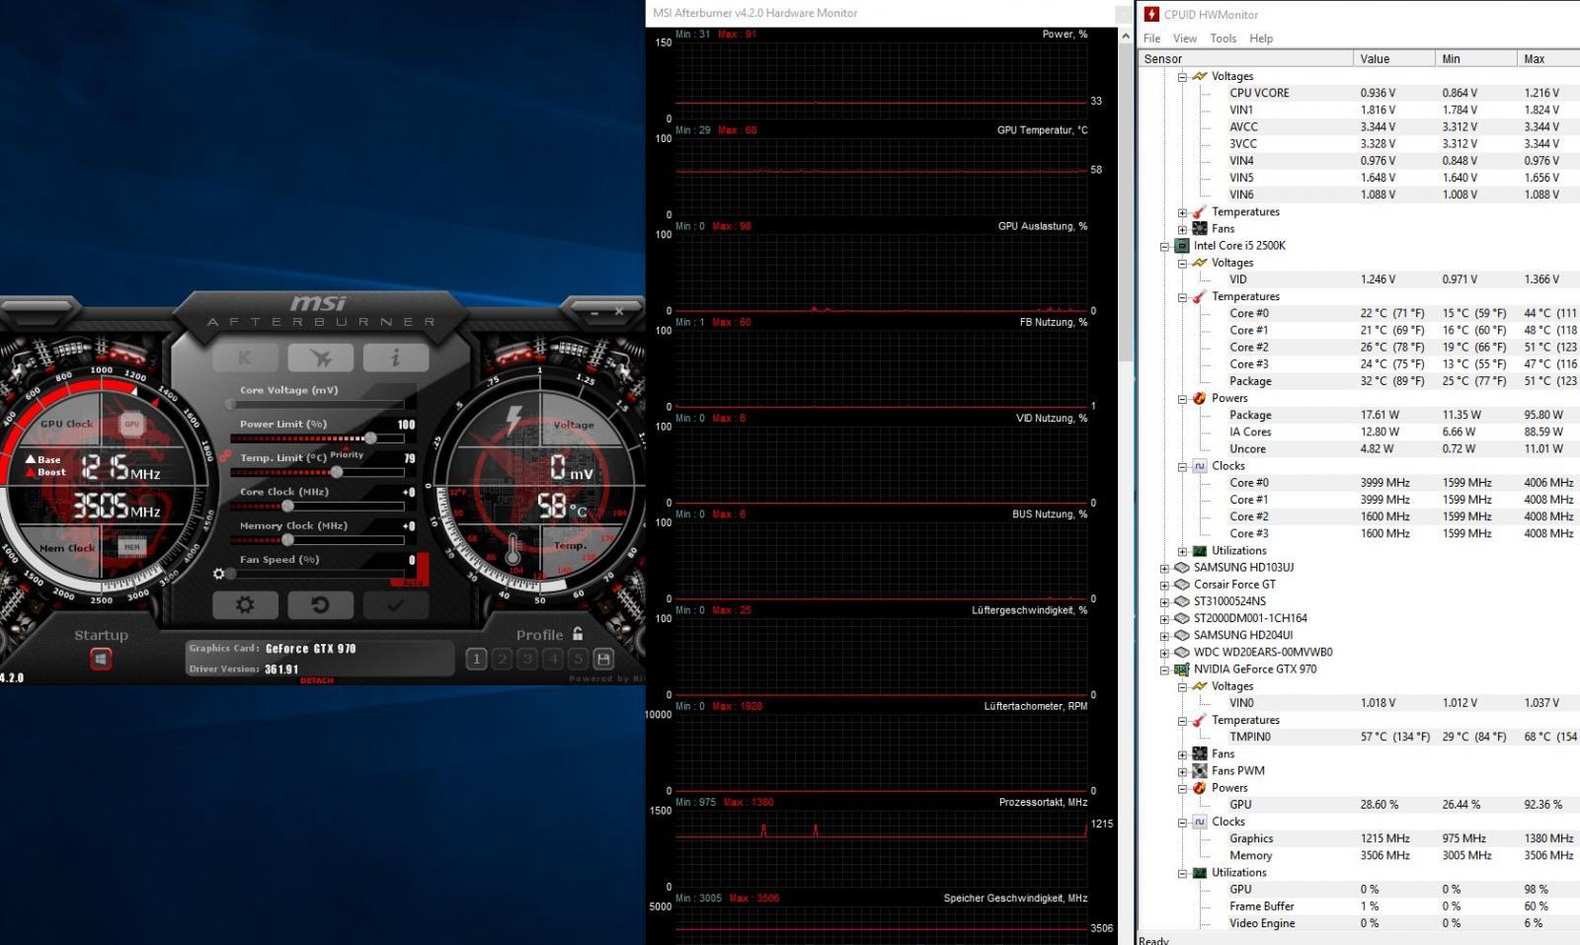This screenshot has height=945, width=1580.
Task: Click the Intel Core i5 2500K processor icon
Action: (x=1182, y=246)
